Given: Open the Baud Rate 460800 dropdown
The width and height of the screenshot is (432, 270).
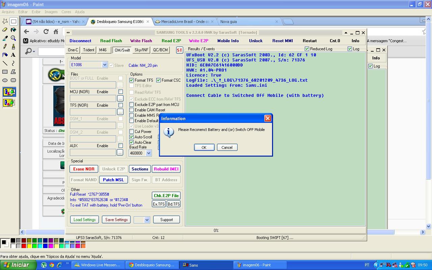Looking at the screenshot, I should 149,153.
